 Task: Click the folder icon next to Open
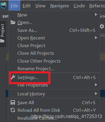[x=13, y=22]
